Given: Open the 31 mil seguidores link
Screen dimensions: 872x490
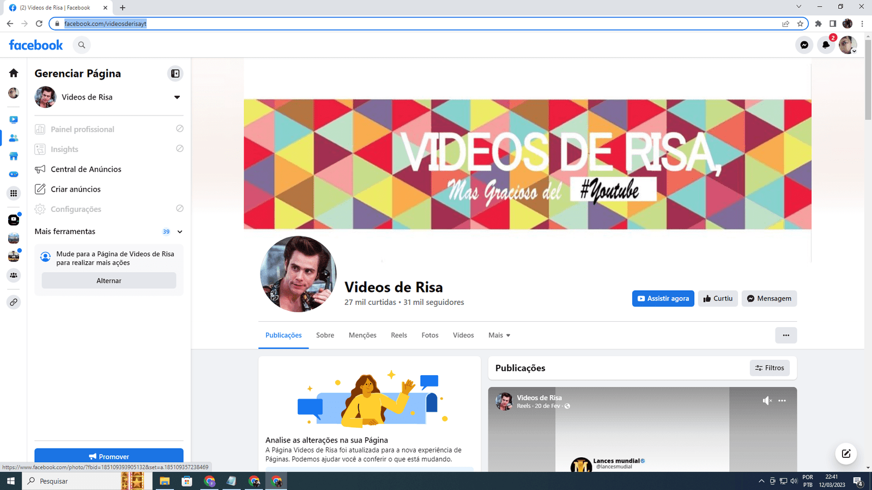Looking at the screenshot, I should tap(434, 302).
